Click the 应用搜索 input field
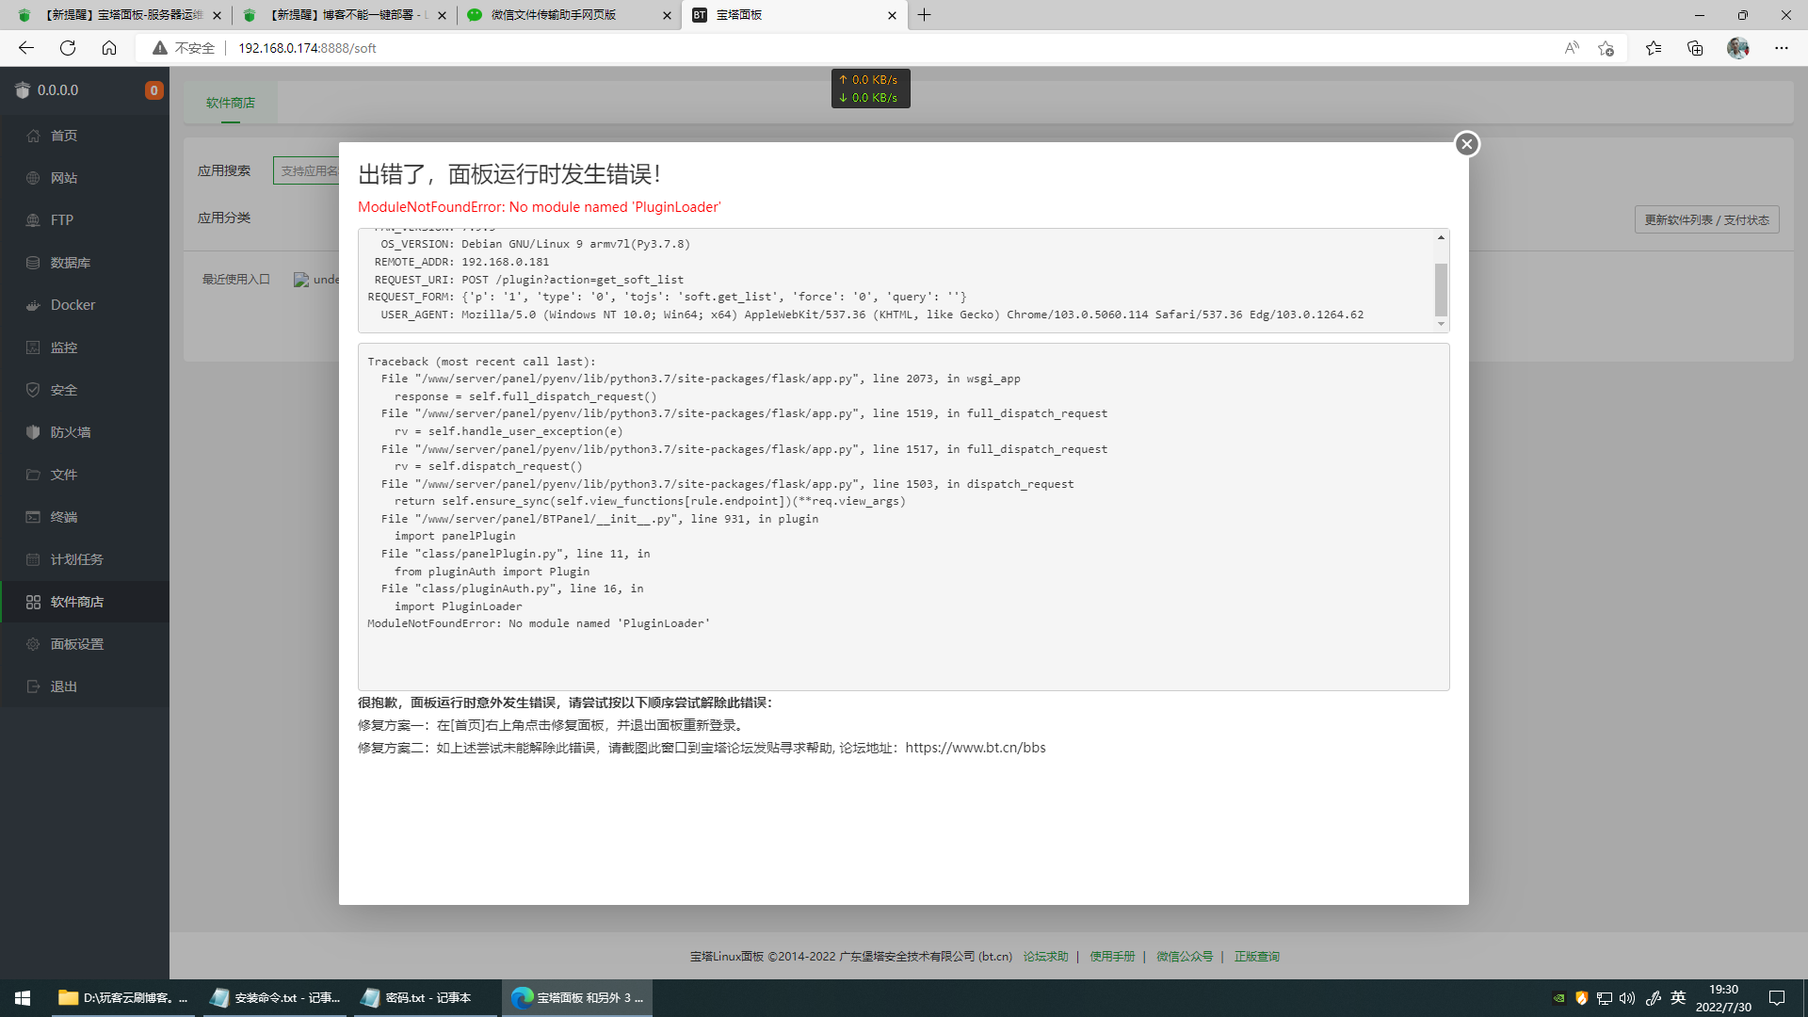 click(x=306, y=170)
